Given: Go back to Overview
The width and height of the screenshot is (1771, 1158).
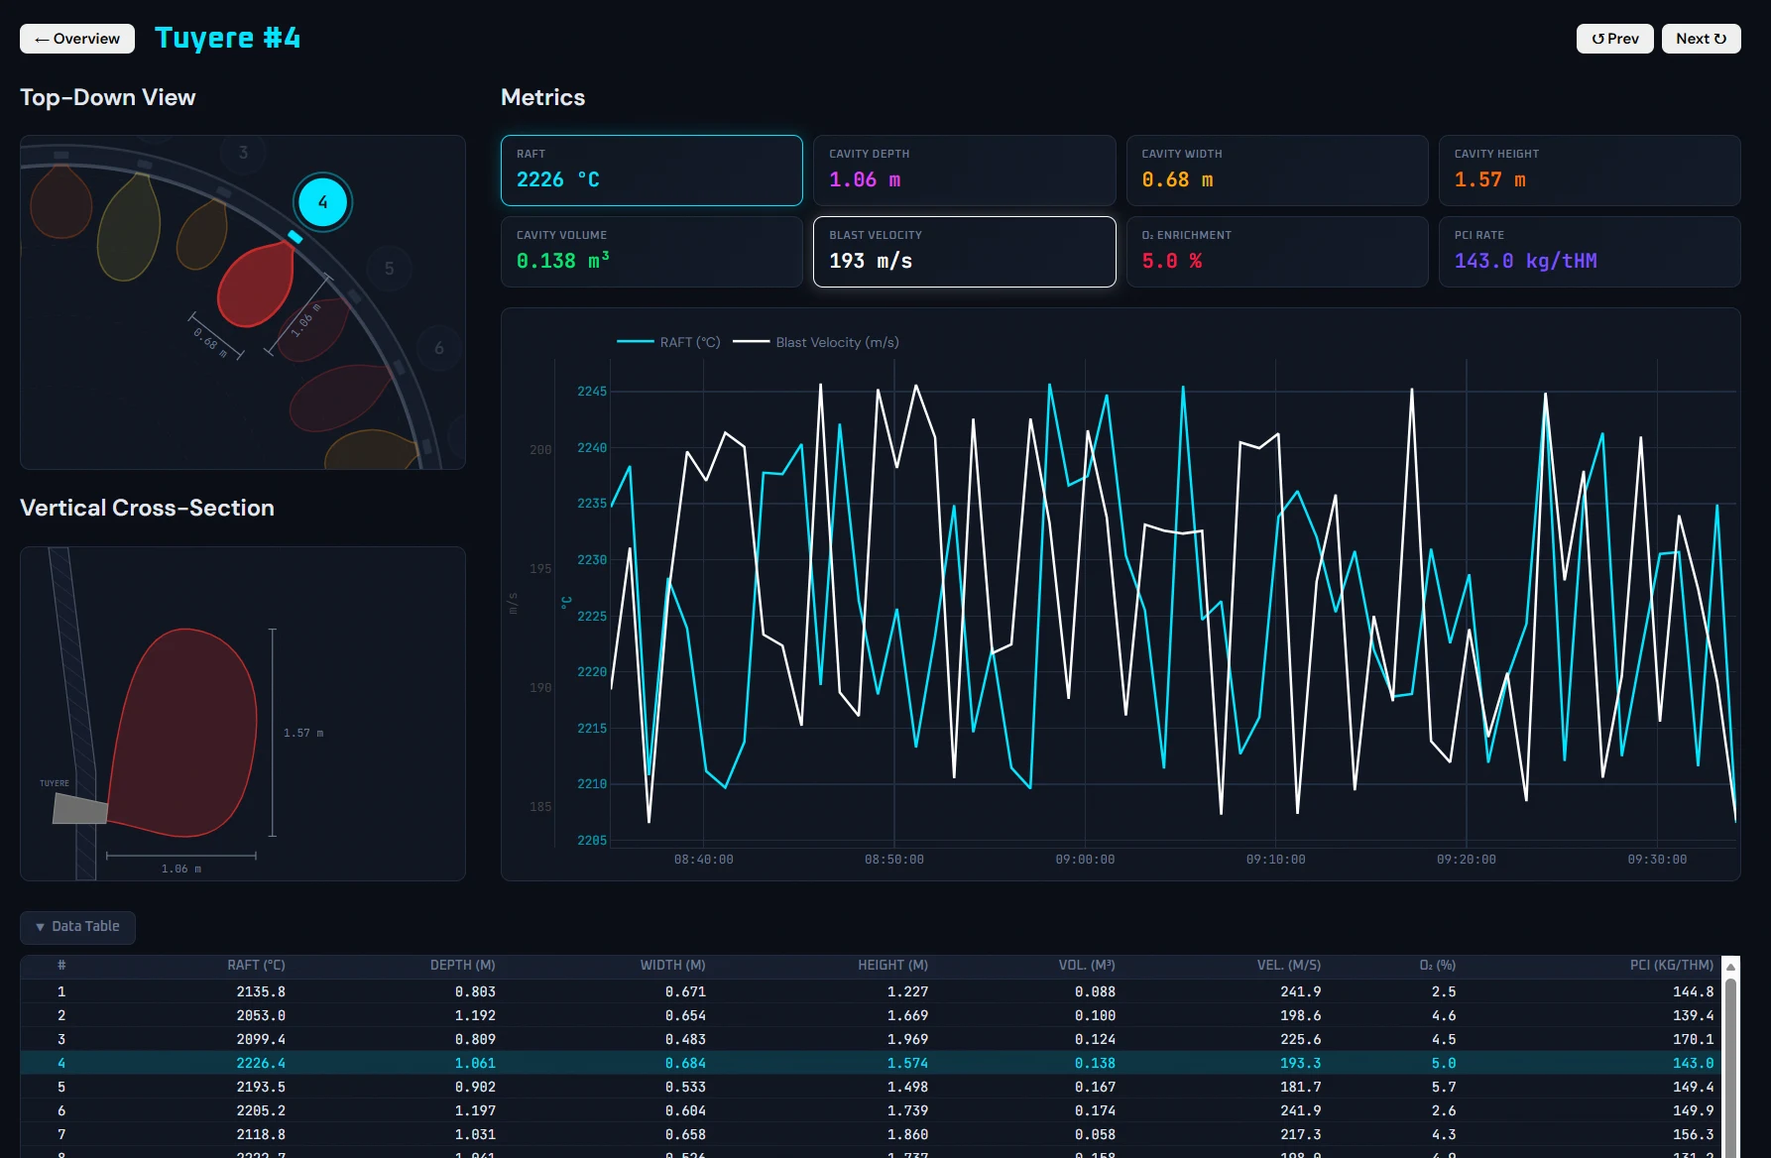Looking at the screenshot, I should point(77,39).
